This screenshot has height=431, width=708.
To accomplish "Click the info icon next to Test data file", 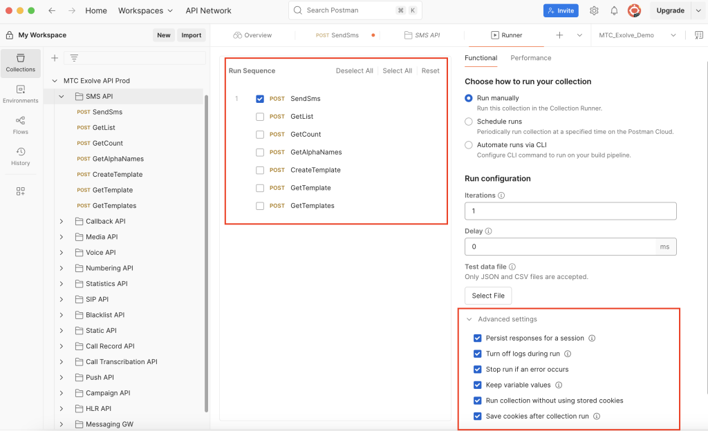I will coord(512,267).
